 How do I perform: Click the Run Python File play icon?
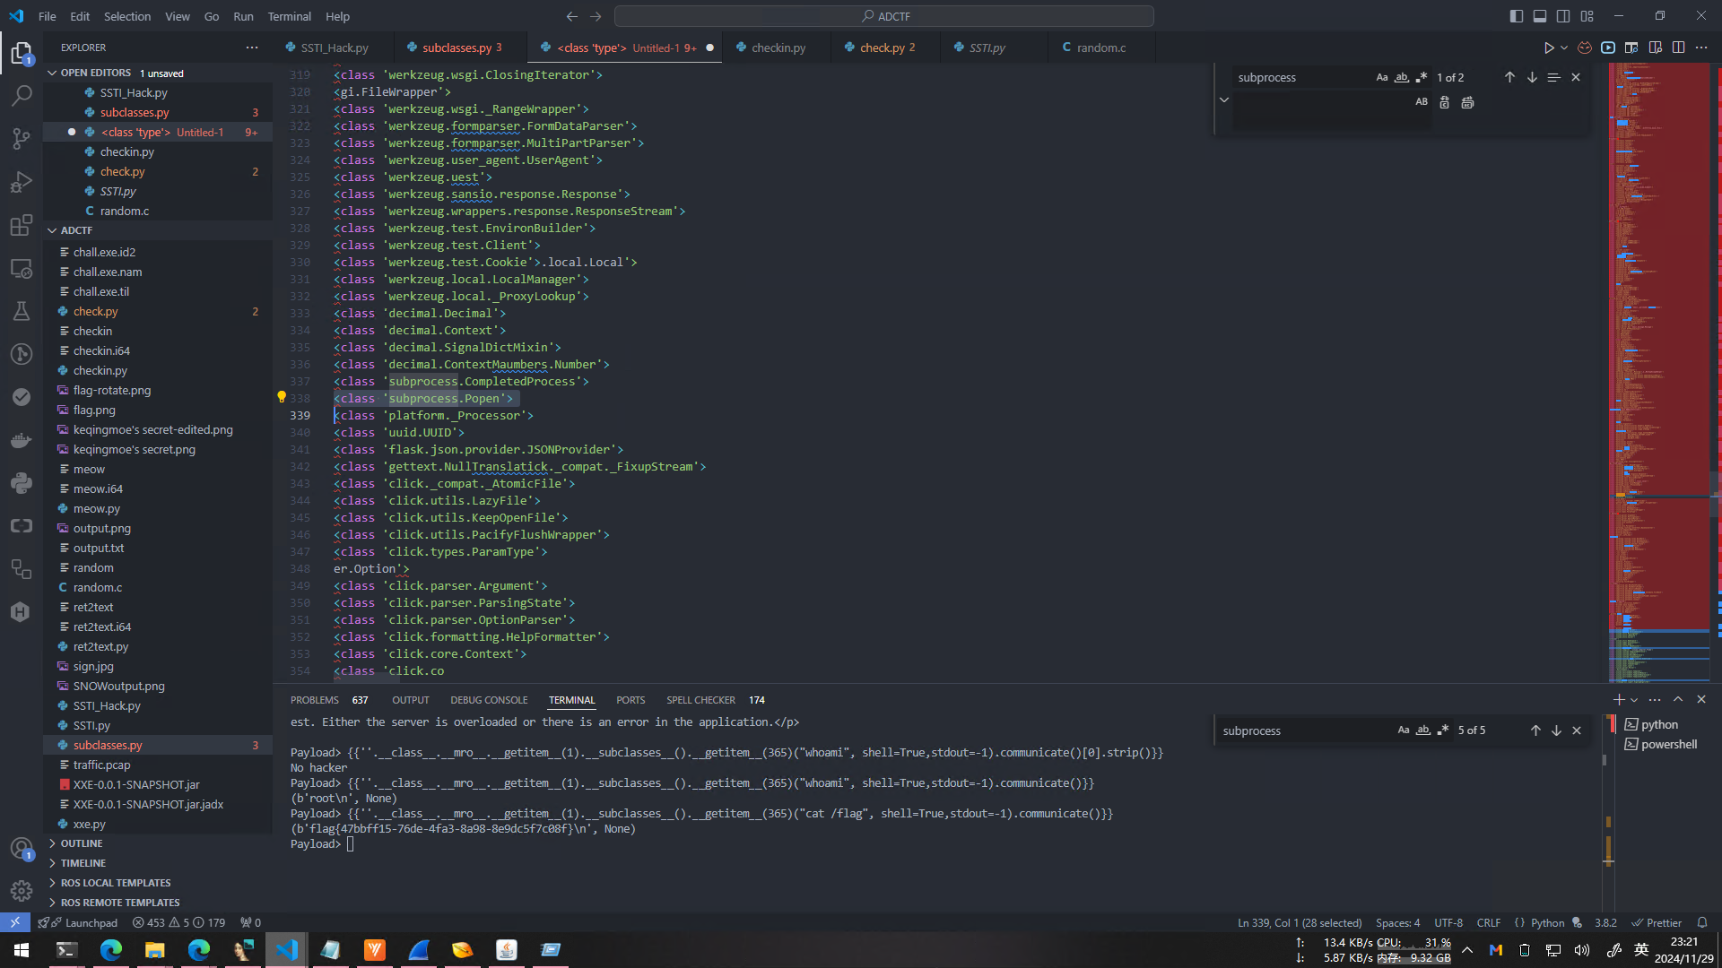1548,48
